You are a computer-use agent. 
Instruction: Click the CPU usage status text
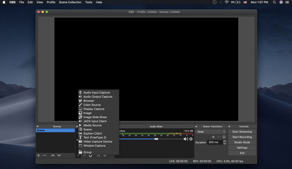click(x=230, y=161)
